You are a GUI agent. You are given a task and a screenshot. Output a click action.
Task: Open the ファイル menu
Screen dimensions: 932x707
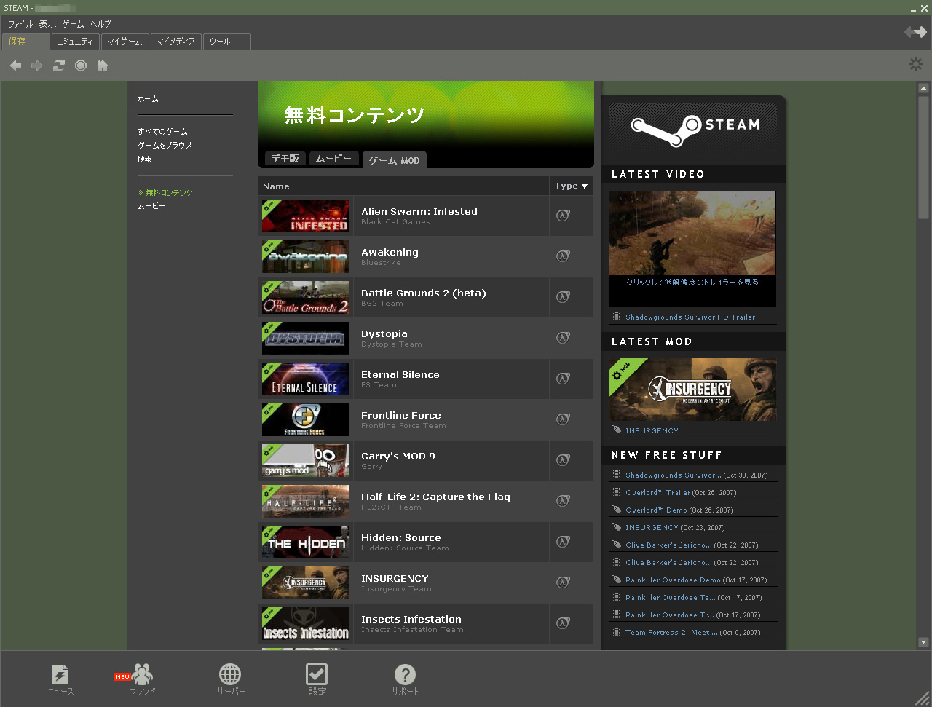(x=20, y=24)
